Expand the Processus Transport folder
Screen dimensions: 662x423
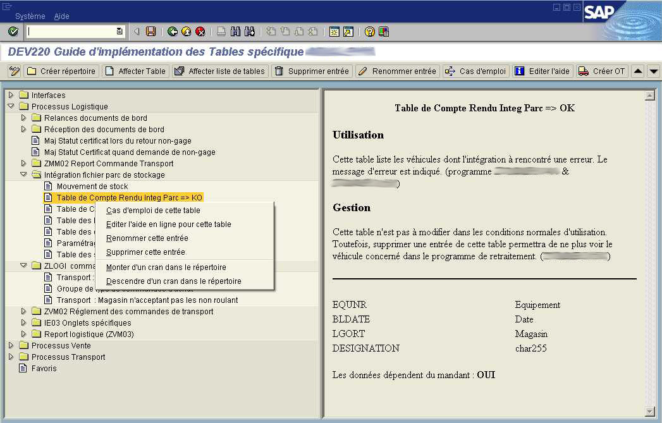pos(11,357)
